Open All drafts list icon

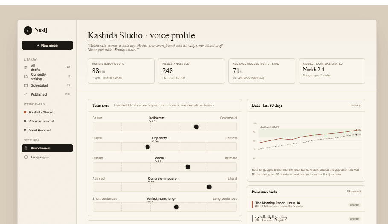click(x=26, y=67)
